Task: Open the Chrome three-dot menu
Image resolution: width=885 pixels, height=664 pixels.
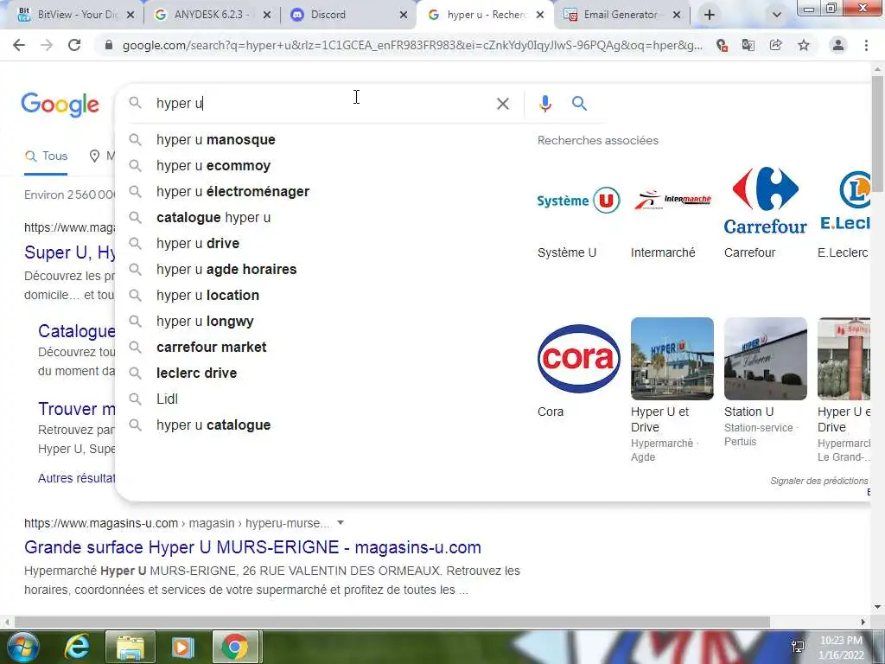Action: click(866, 45)
